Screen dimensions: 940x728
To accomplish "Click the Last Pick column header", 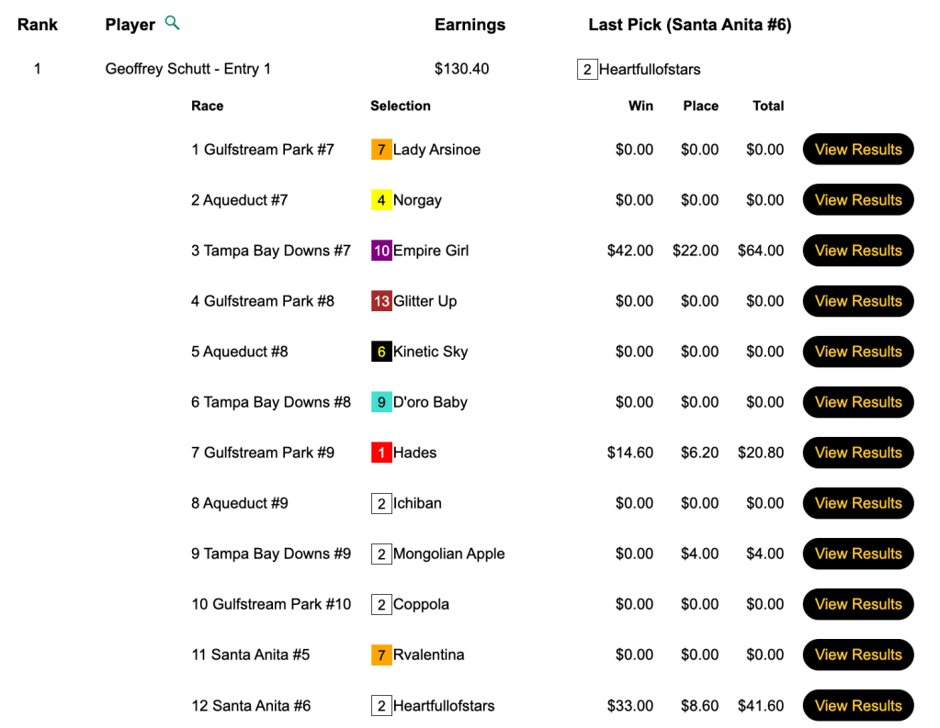I will click(689, 25).
